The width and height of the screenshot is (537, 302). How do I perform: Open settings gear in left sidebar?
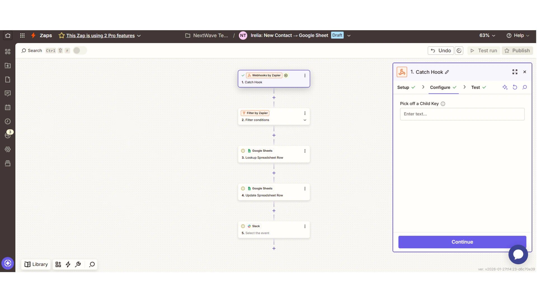click(8, 149)
